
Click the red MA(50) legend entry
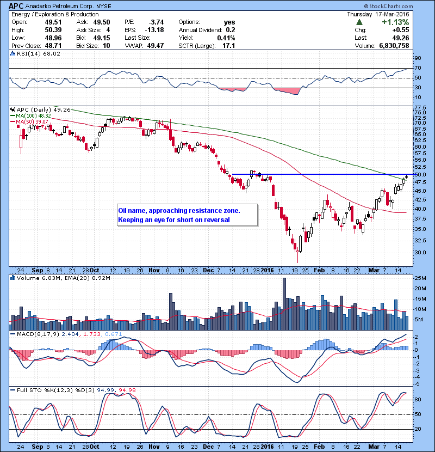[x=29, y=122]
